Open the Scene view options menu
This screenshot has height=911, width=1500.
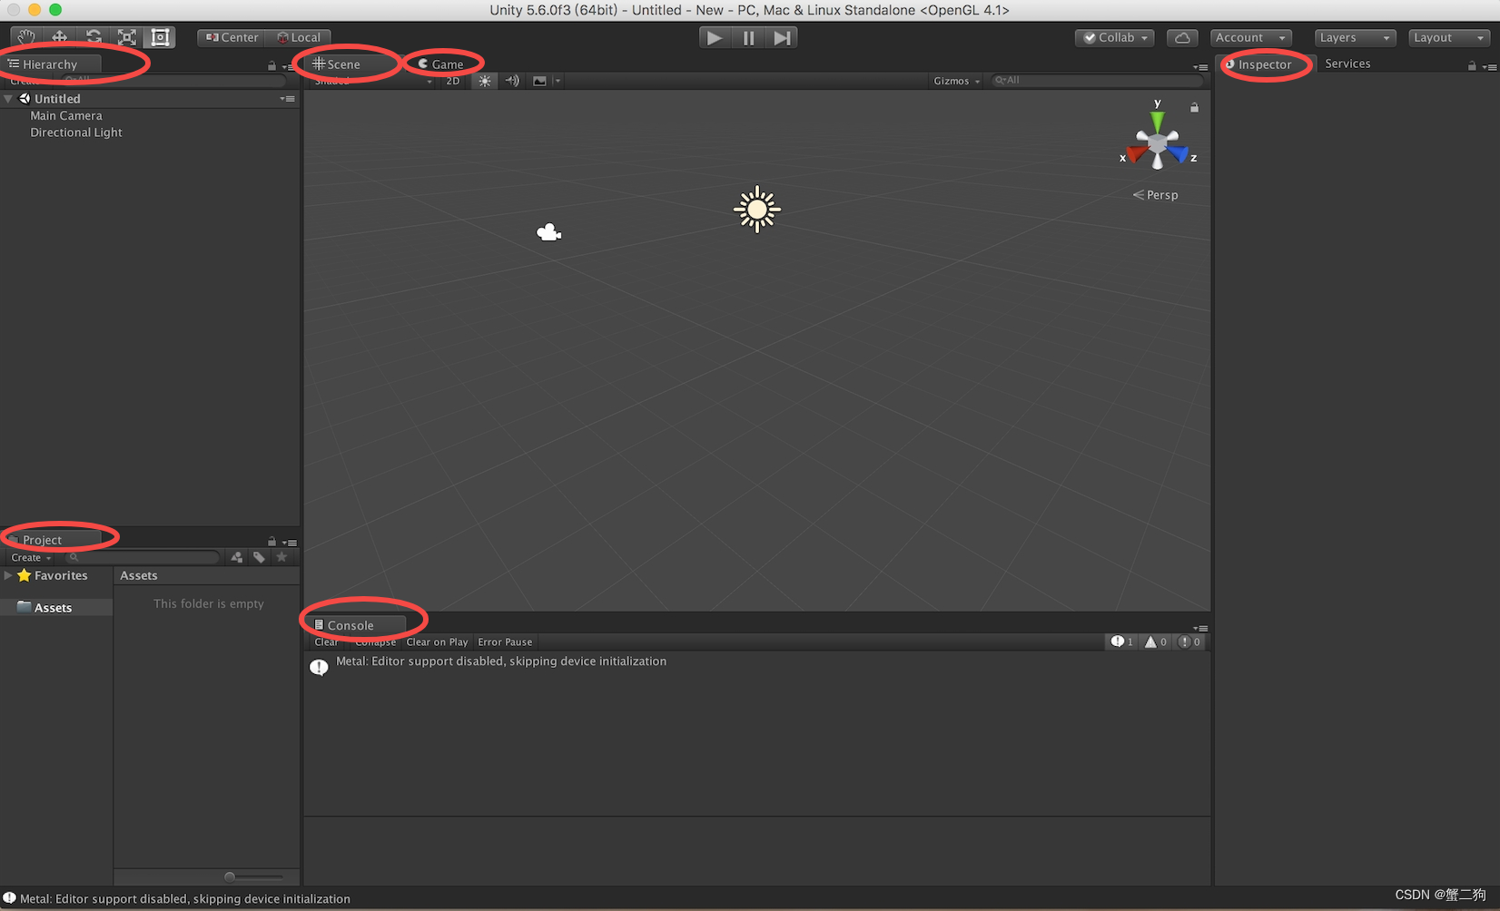[x=1200, y=67]
